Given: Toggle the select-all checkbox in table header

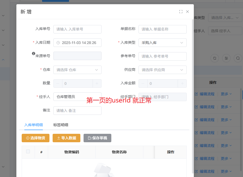Looking at the screenshot, I should coord(28,151).
